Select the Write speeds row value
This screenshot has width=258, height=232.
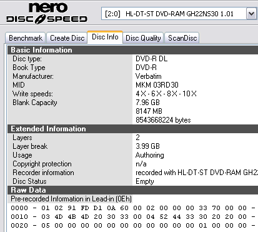tap(166, 94)
